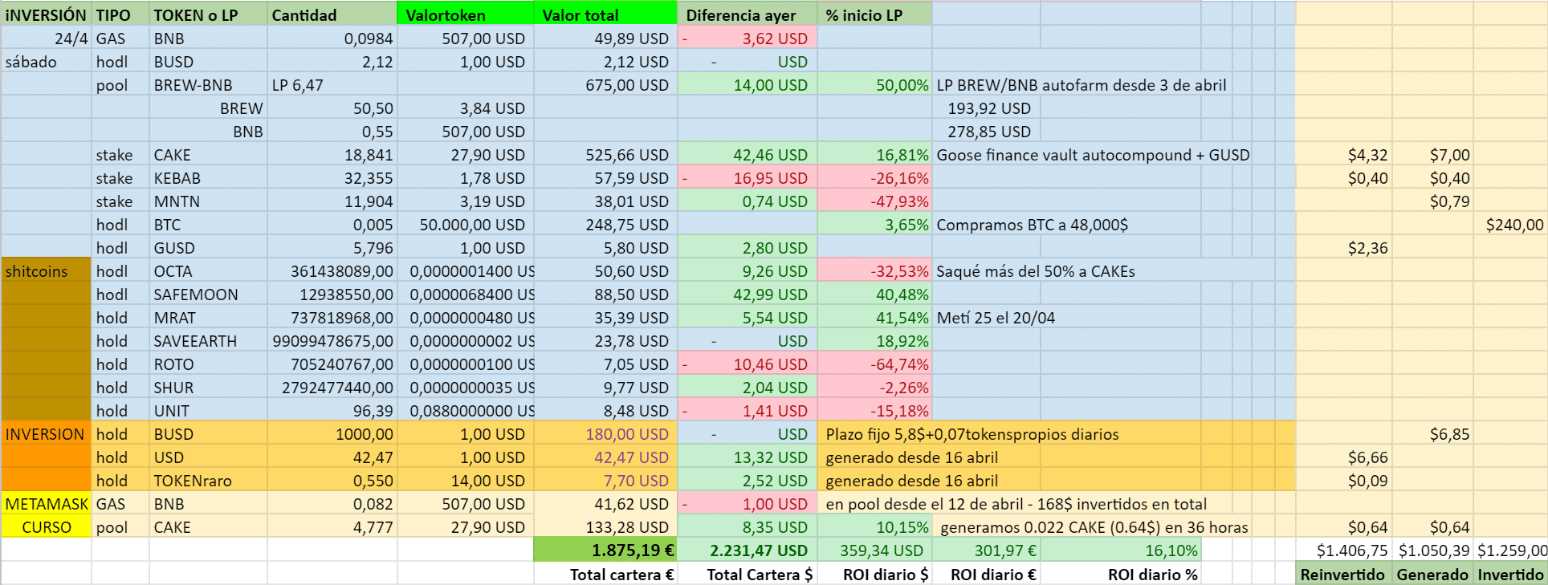Click the 'UNIT' token cell
The width and height of the screenshot is (1548, 585).
click(208, 410)
